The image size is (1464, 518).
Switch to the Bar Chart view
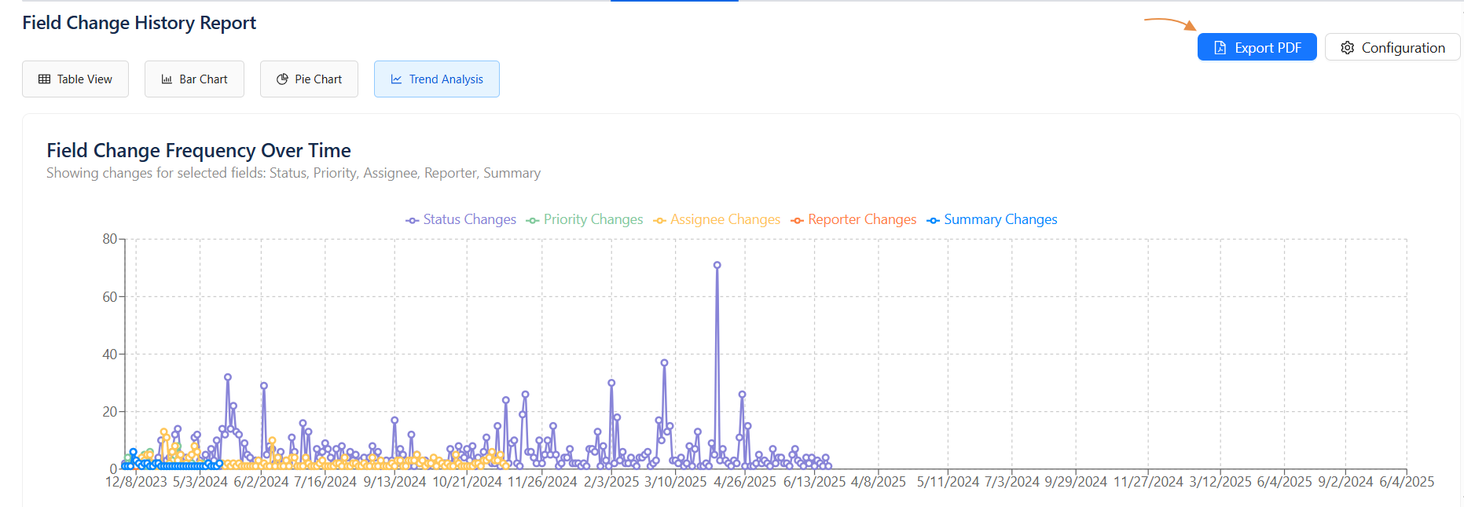(x=194, y=79)
